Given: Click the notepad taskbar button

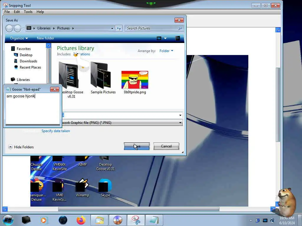Looking at the screenshot, I should click(154, 220).
